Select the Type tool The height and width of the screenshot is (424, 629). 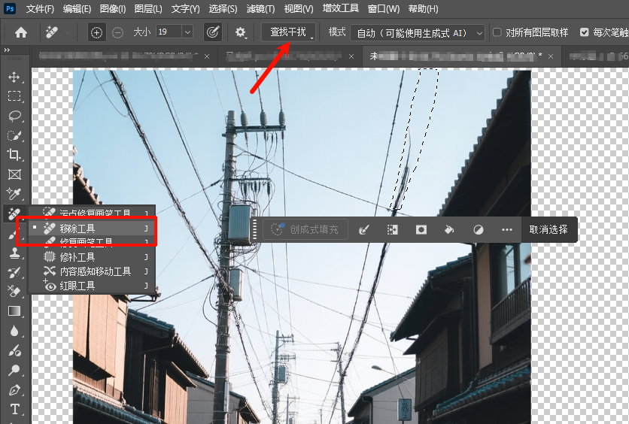pos(14,409)
